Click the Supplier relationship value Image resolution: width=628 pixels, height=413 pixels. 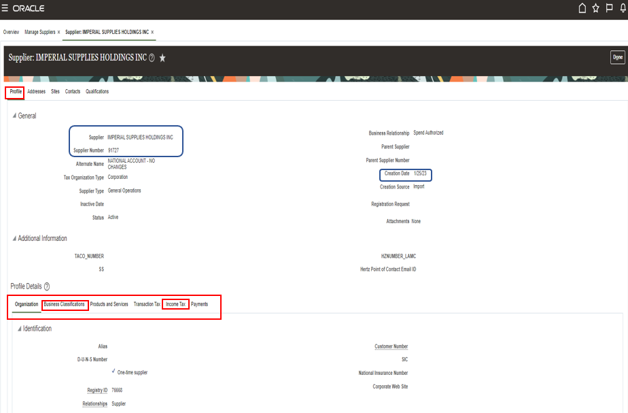click(118, 403)
